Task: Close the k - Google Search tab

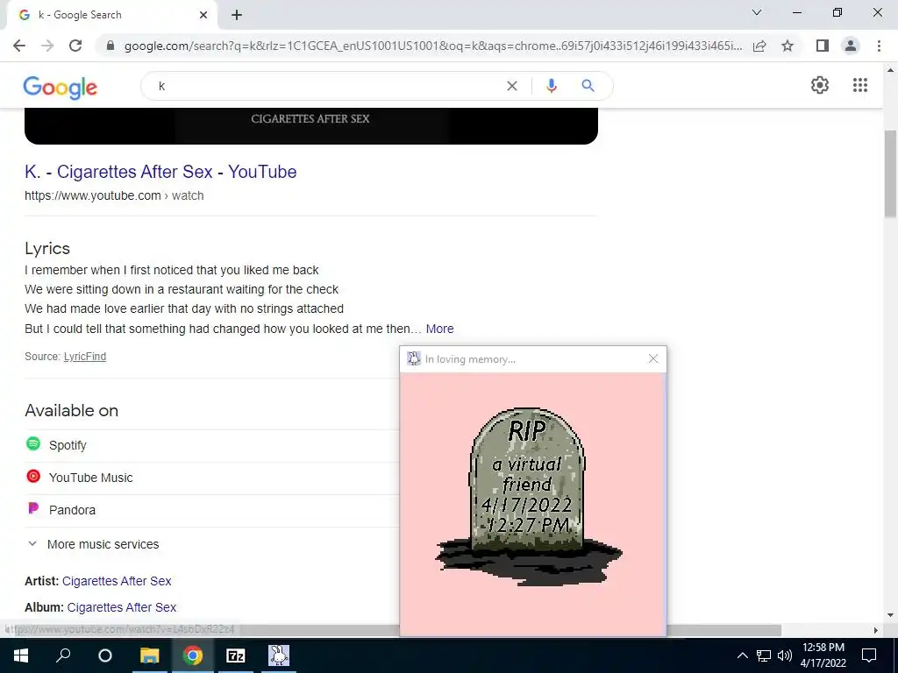Action: point(203,15)
